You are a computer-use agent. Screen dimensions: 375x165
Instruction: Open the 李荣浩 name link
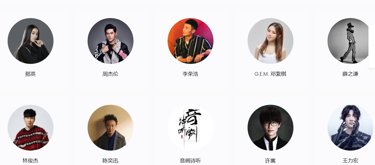(190, 74)
